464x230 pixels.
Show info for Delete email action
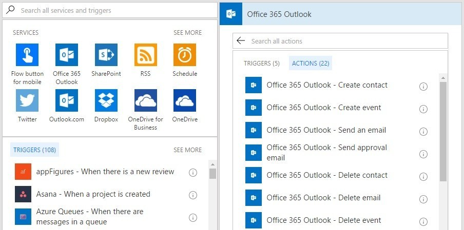pyautogui.click(x=423, y=199)
